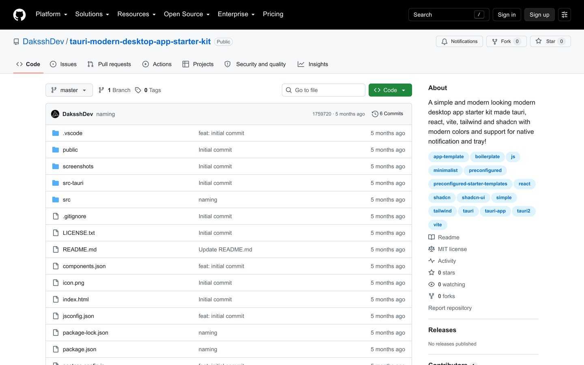Click the Sign up button

click(539, 15)
